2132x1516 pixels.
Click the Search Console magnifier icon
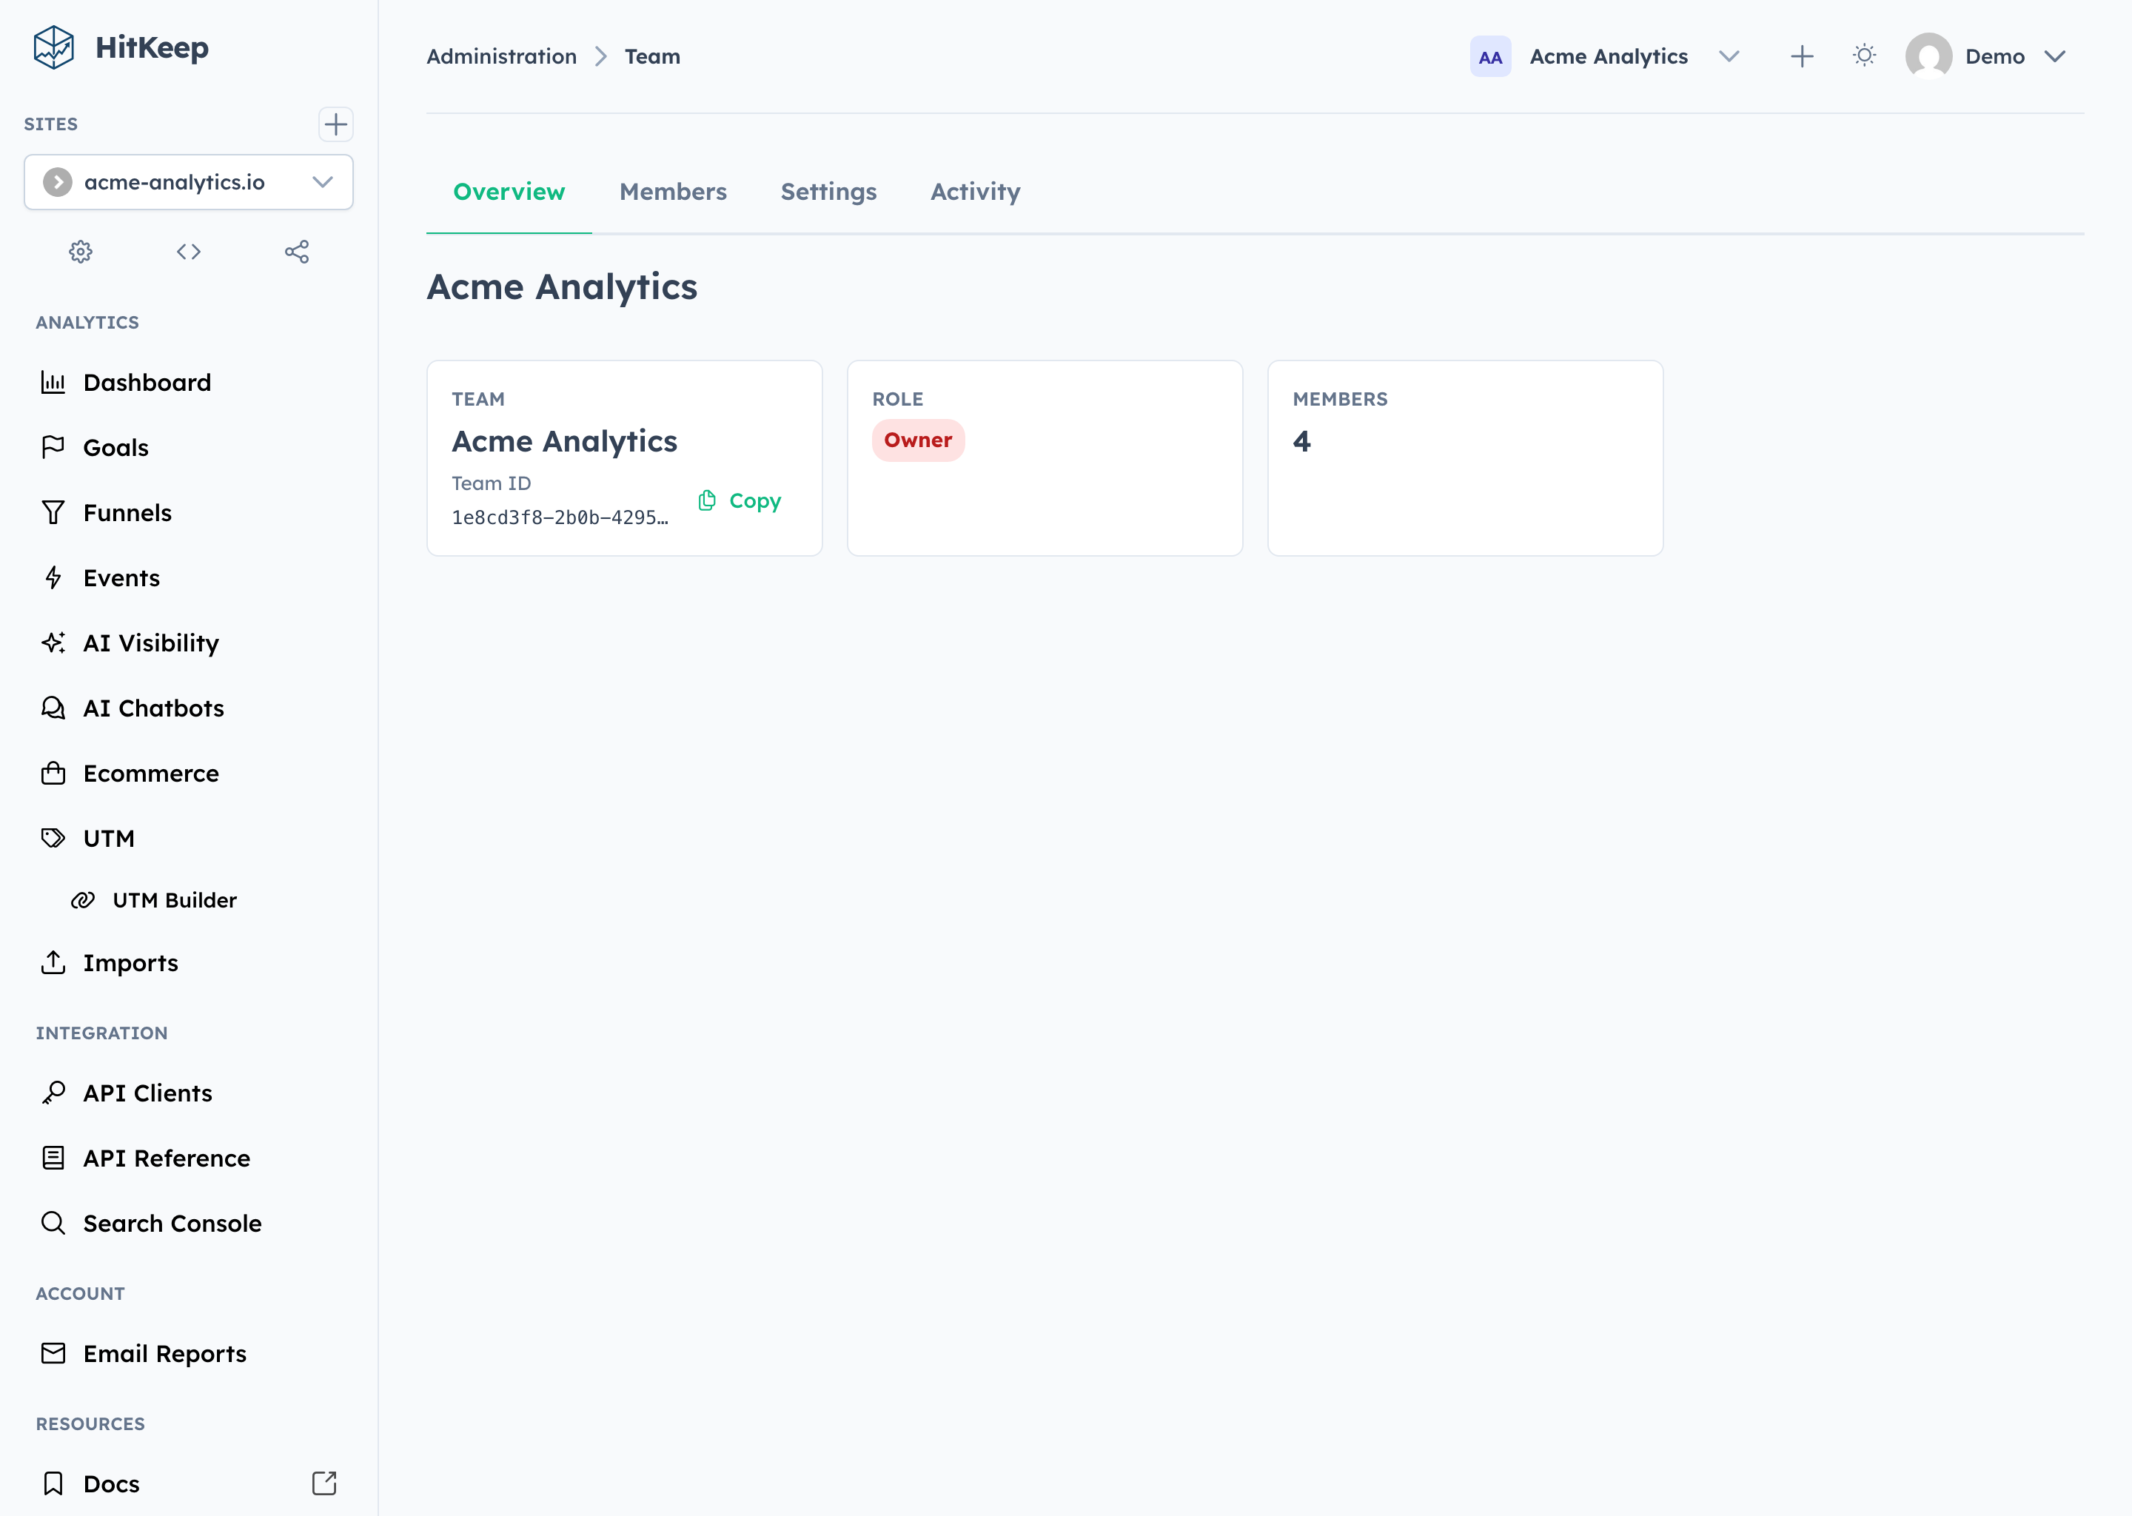click(53, 1223)
